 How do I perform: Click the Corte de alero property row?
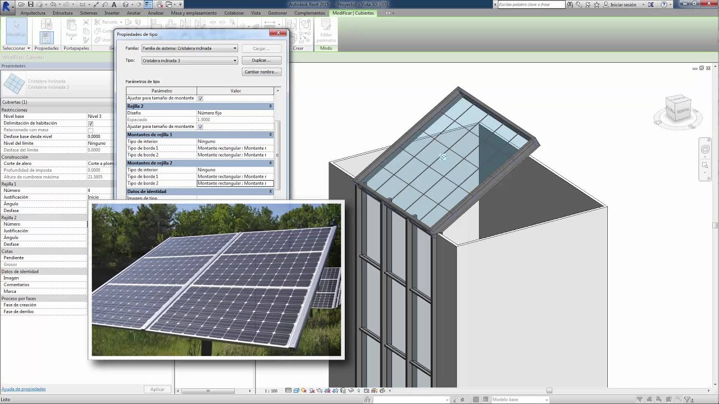tap(57, 164)
